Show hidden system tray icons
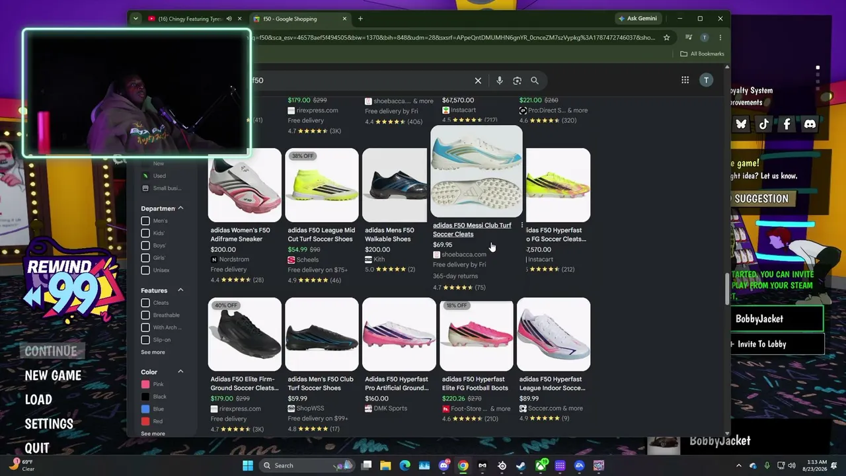The image size is (846, 476). 739,465
